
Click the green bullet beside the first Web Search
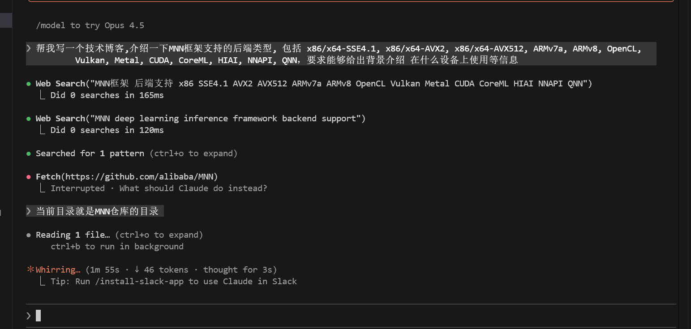coord(29,84)
